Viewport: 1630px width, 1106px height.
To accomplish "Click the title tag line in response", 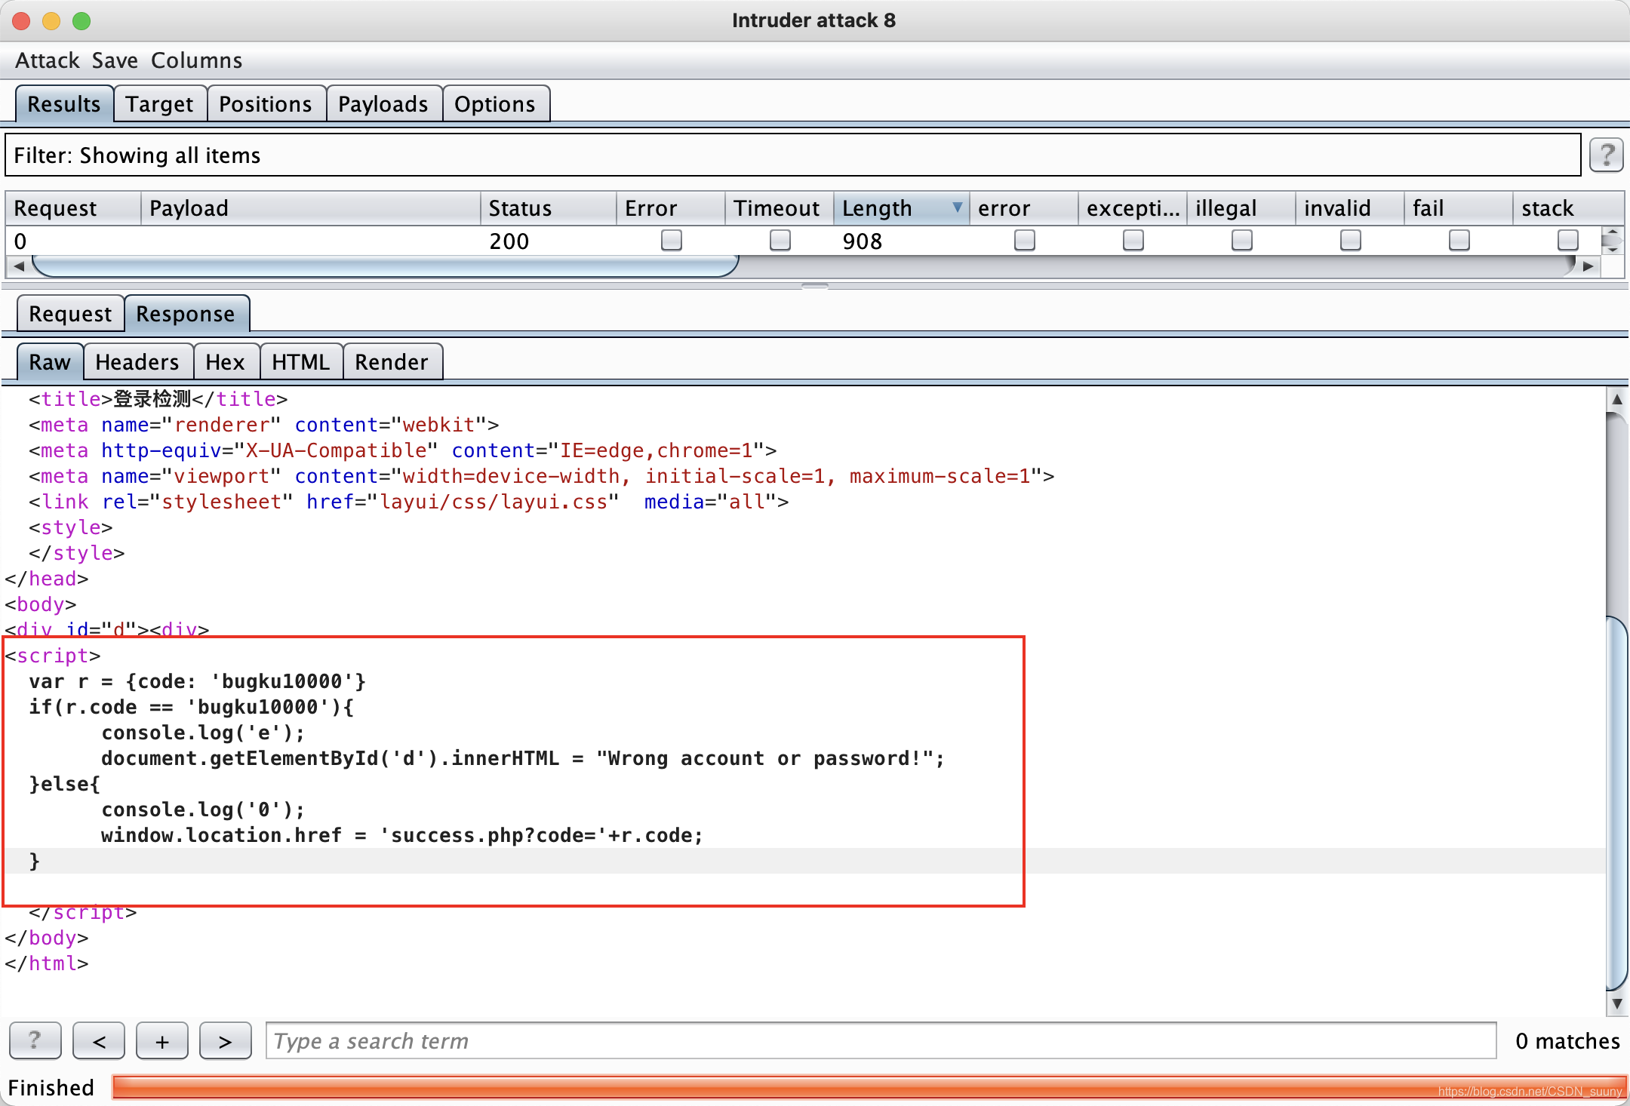I will click(158, 398).
